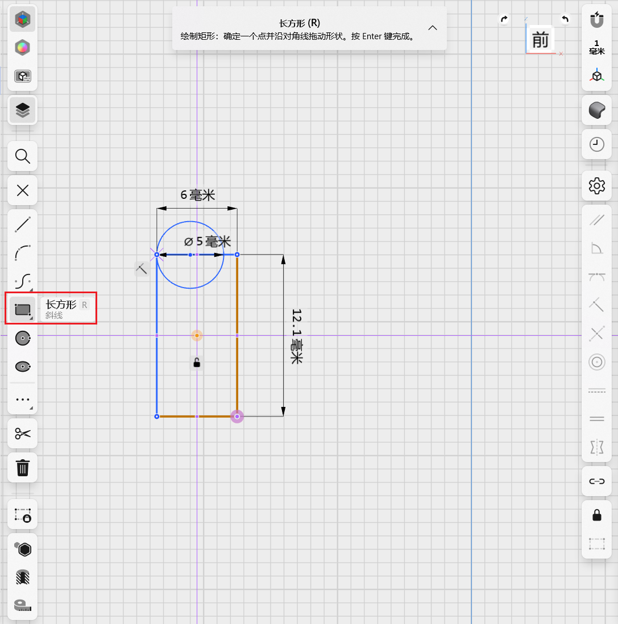Select the tape measure tool
Screen dimensions: 618x624
tap(22, 605)
